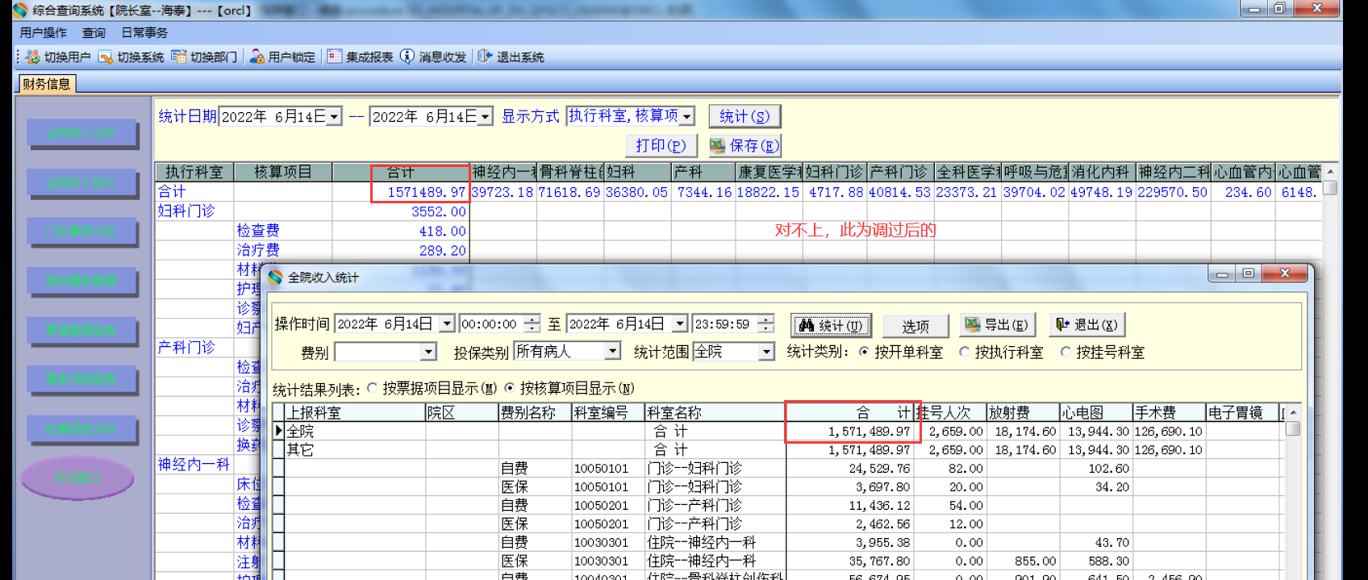The image size is (1368, 580).
Task: Expand the 投保类别 所有病人 dropdown
Action: click(612, 352)
